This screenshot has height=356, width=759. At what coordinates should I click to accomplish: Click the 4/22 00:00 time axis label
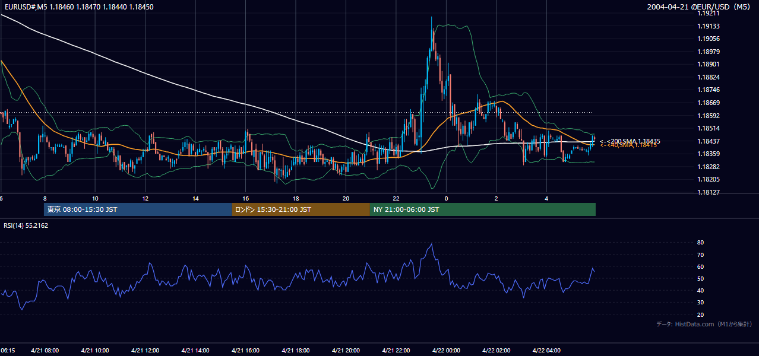[446, 350]
